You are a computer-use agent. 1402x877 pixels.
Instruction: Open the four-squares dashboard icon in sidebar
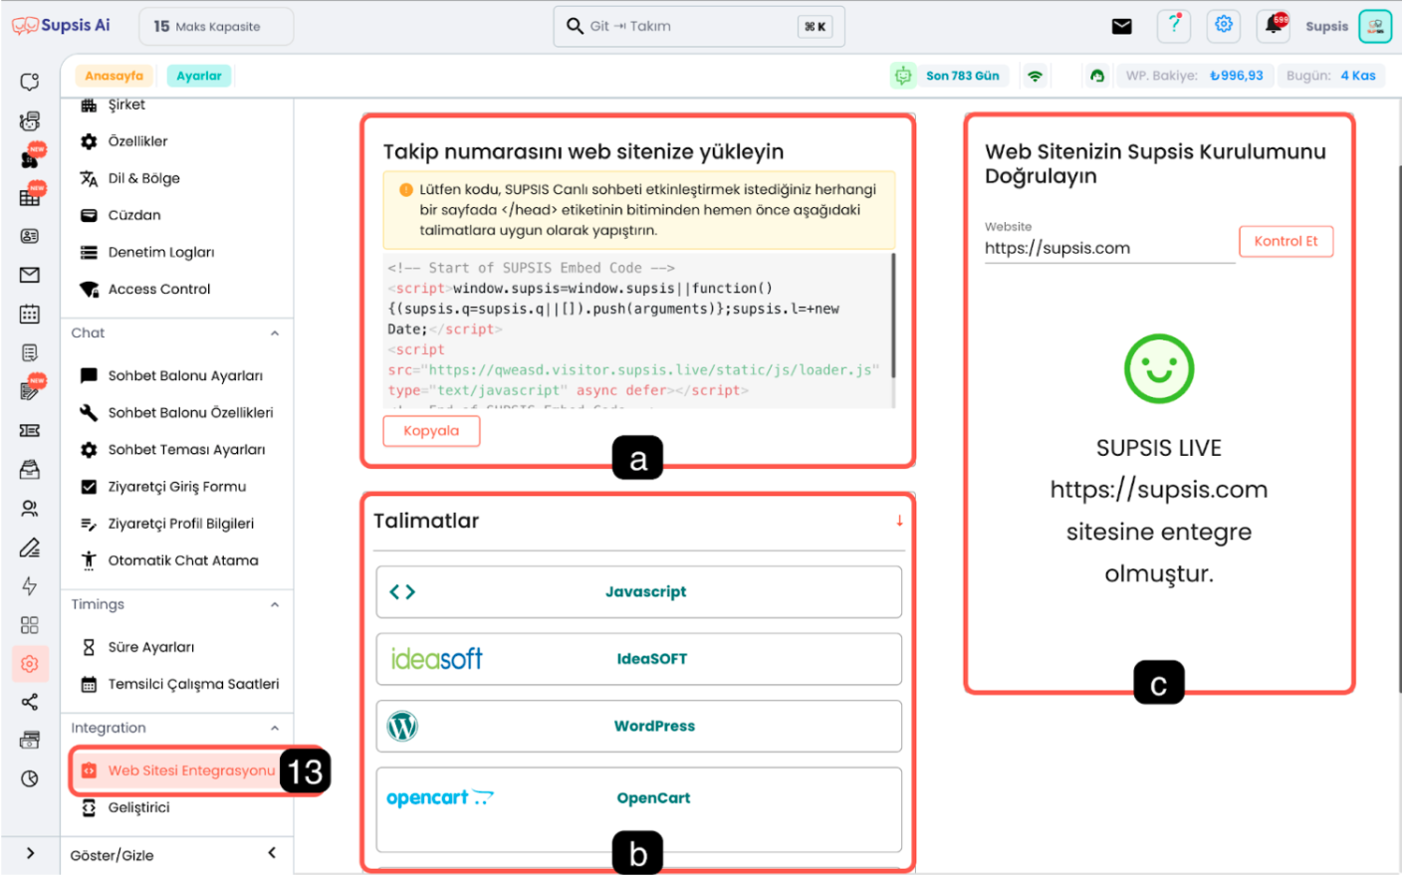[30, 624]
